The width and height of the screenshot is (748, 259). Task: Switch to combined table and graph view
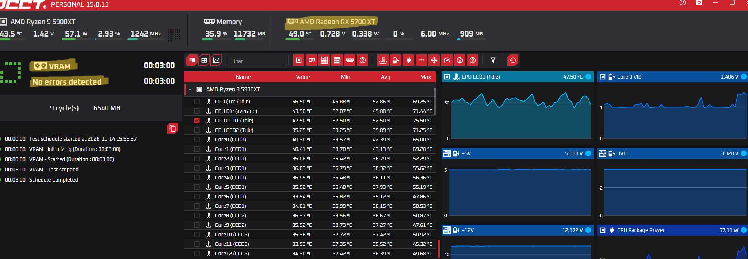[x=192, y=60]
